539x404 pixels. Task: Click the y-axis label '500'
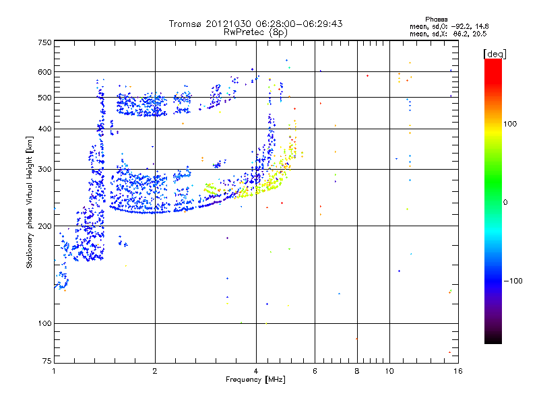tap(44, 98)
